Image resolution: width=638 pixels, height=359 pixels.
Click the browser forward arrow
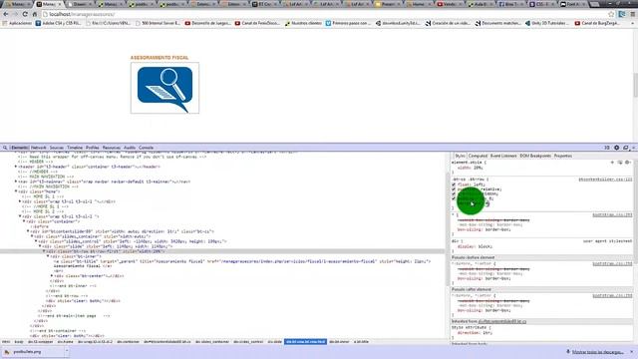click(16, 14)
